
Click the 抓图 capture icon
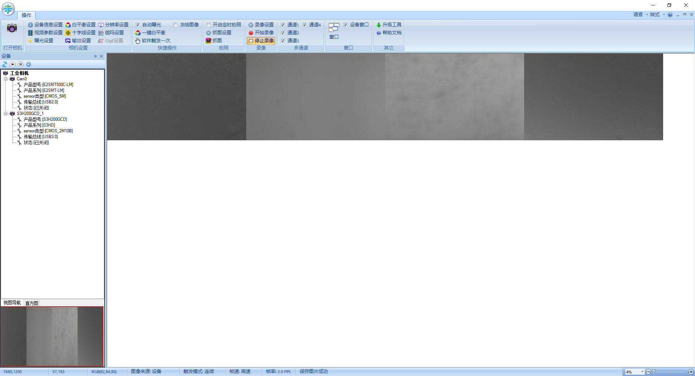click(x=208, y=40)
